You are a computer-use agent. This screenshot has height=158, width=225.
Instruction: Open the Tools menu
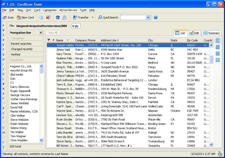pos(83,10)
